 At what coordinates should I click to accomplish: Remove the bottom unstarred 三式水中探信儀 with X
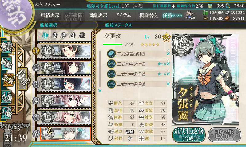pyautogui.click(x=168, y=84)
